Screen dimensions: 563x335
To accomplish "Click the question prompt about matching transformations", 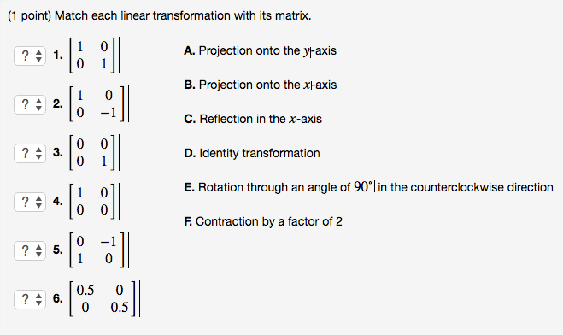I will pos(160,15).
